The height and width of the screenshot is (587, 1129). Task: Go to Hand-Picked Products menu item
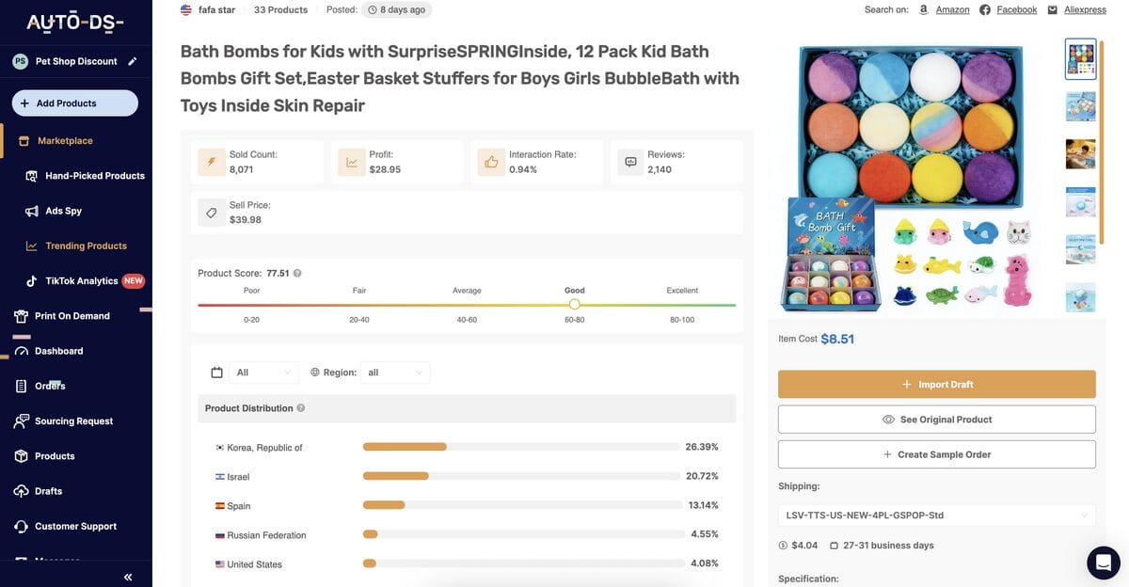point(94,176)
